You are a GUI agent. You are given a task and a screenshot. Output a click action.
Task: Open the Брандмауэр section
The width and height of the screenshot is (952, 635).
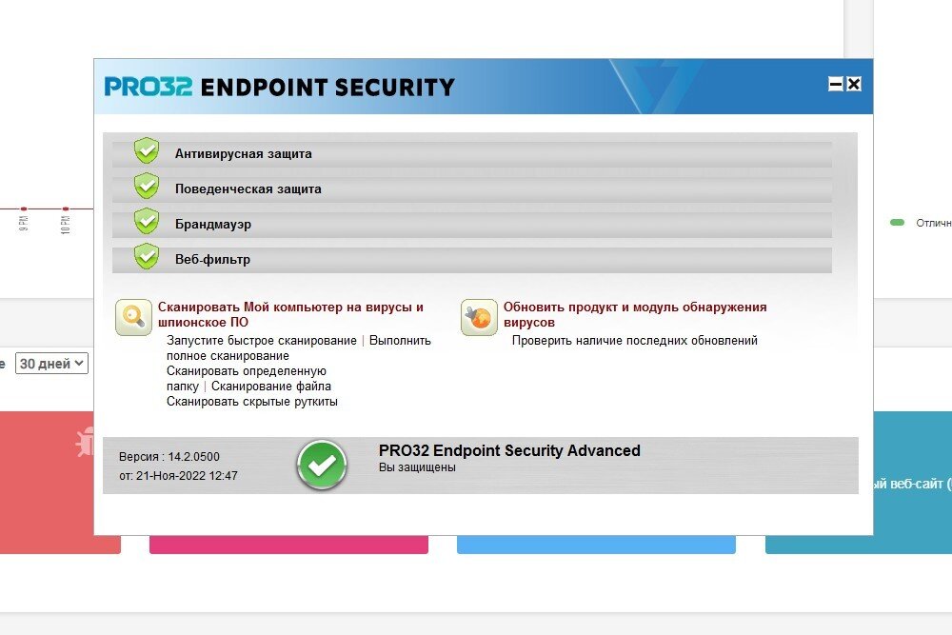pyautogui.click(x=472, y=225)
